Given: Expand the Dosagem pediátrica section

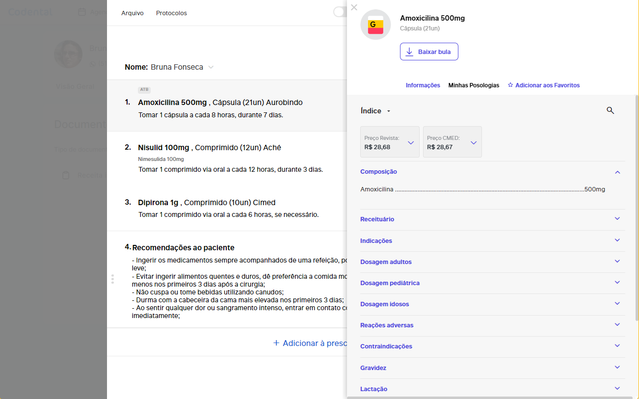Looking at the screenshot, I should point(617,283).
